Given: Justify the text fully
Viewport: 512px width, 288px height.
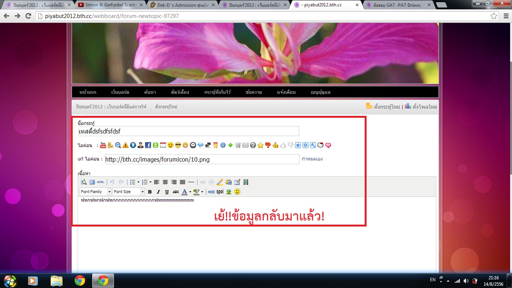Looking at the screenshot, I should pos(183,182).
